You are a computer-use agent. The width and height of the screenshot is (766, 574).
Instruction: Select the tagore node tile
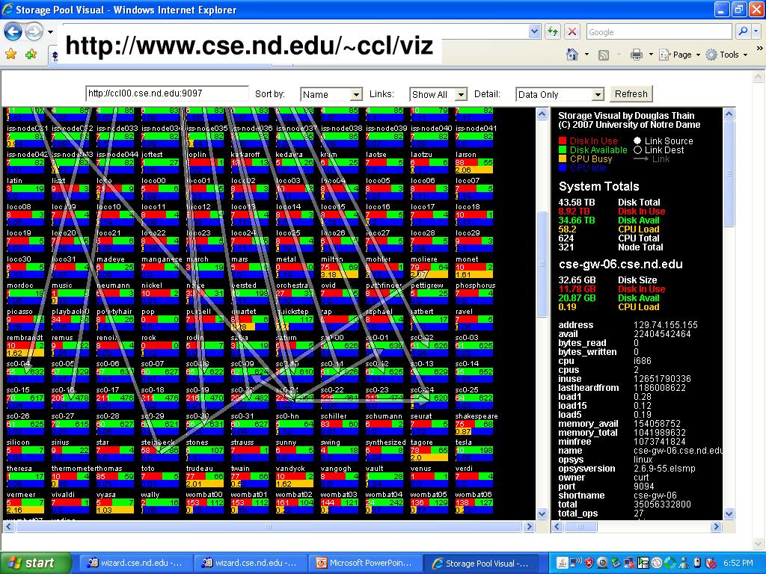coord(429,450)
